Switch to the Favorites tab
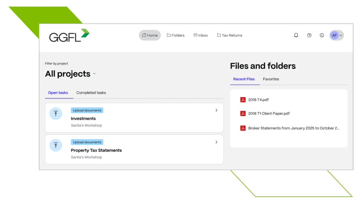 click(x=271, y=79)
